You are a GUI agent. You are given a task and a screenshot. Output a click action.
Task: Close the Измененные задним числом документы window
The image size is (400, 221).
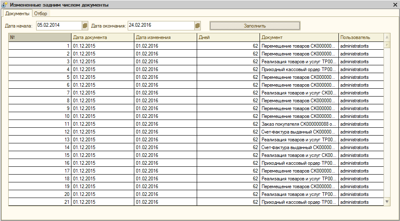pos(395,5)
